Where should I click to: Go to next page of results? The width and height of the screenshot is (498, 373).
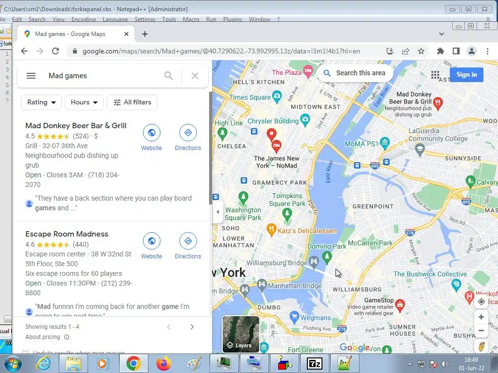point(192,327)
